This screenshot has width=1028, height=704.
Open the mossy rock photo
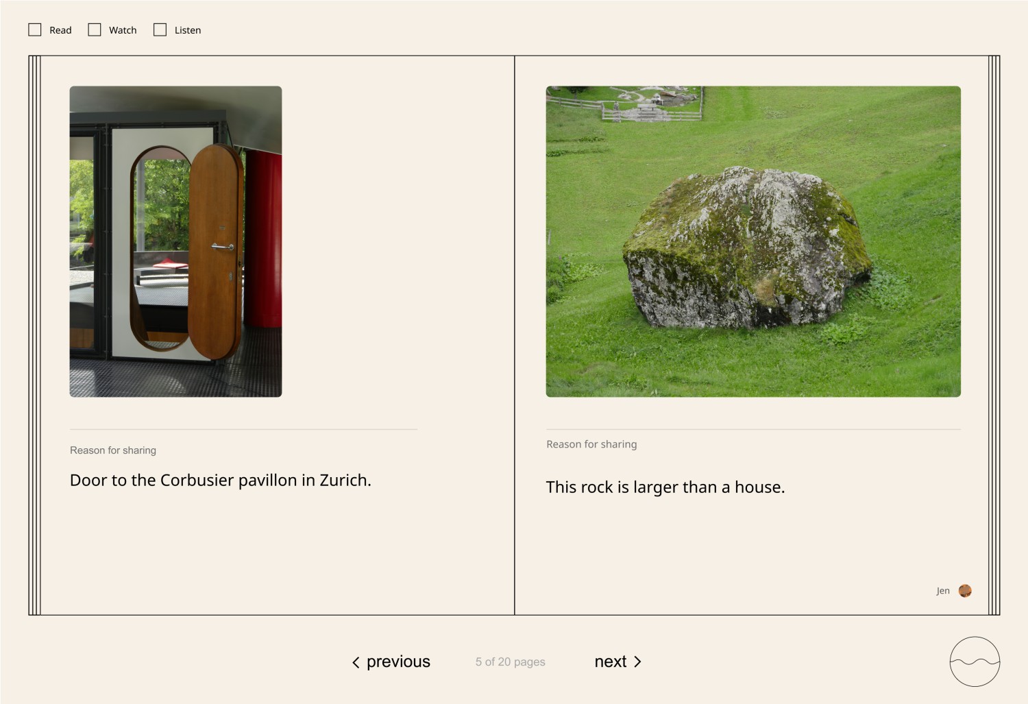[753, 241]
